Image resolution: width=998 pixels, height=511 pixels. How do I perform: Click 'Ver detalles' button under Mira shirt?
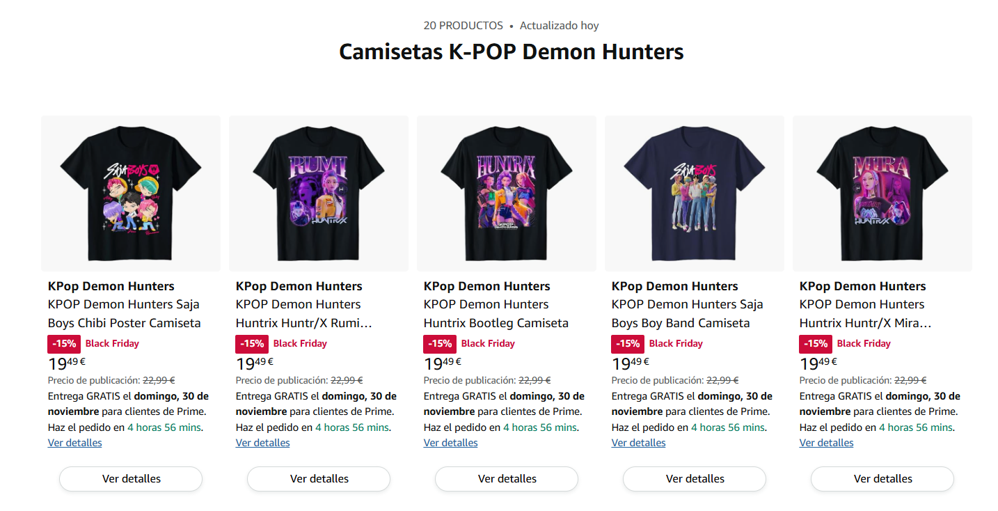[882, 479]
